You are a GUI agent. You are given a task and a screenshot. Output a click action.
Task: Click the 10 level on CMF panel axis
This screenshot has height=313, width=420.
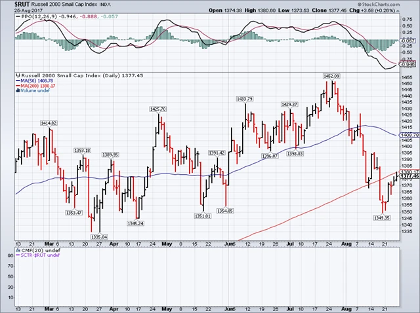click(10, 297)
